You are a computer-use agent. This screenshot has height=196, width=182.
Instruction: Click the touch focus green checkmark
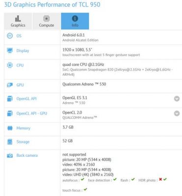[85, 190]
